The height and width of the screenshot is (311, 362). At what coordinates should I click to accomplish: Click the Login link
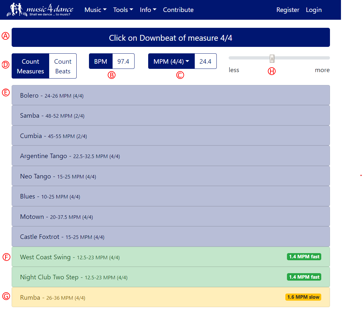click(313, 10)
